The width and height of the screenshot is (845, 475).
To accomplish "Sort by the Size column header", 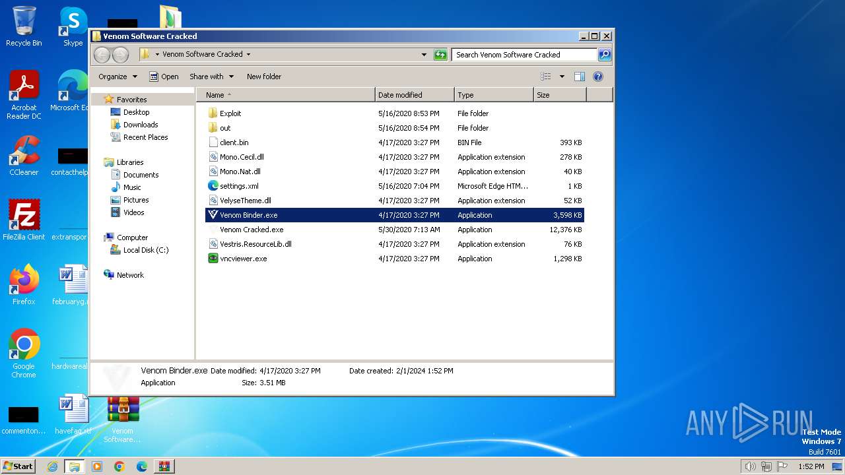I will pyautogui.click(x=560, y=95).
